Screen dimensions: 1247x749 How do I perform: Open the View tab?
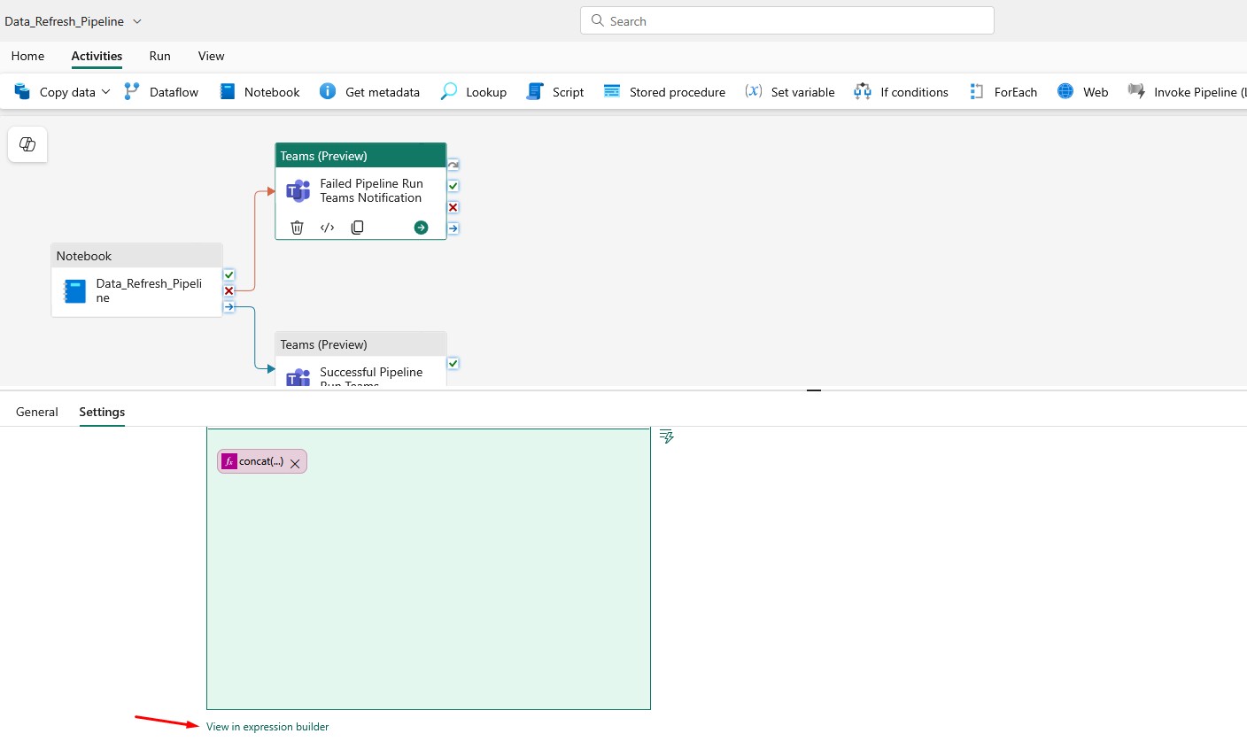coord(211,56)
